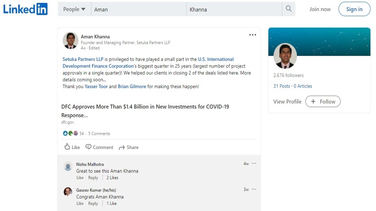Click the Comment button on the post
Viewport: 376px width, 211px height.
click(x=99, y=147)
